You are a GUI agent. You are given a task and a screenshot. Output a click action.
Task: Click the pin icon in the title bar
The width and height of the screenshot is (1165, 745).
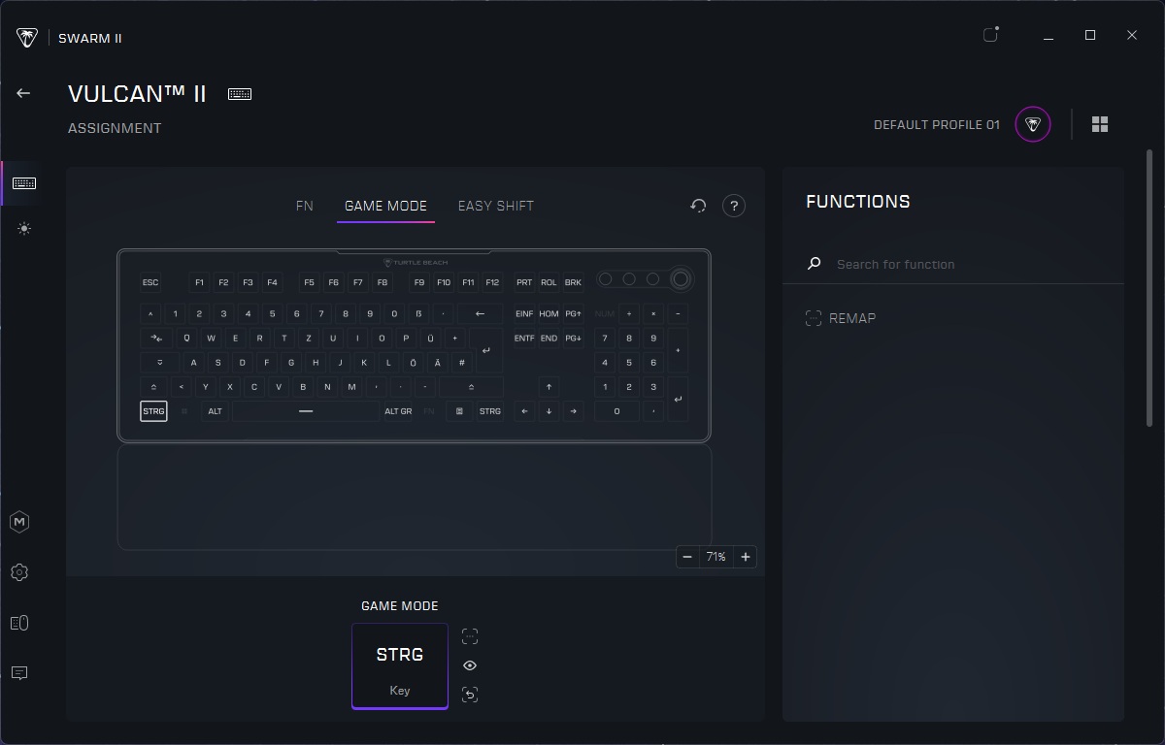(x=991, y=35)
